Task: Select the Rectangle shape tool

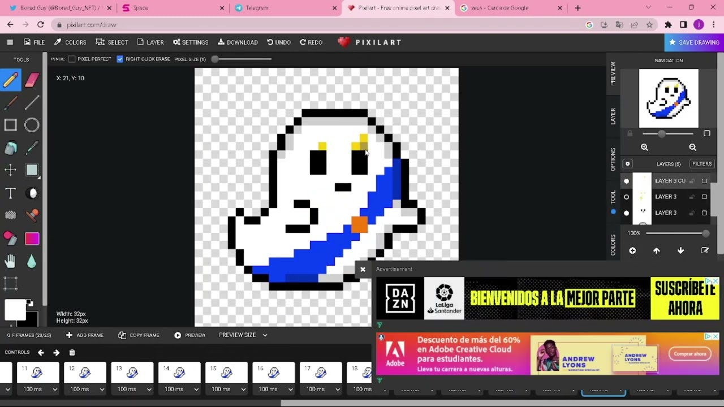Action: 11,125
